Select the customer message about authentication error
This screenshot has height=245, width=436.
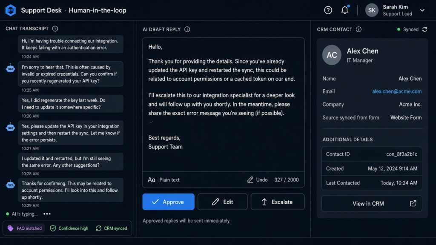point(71,44)
